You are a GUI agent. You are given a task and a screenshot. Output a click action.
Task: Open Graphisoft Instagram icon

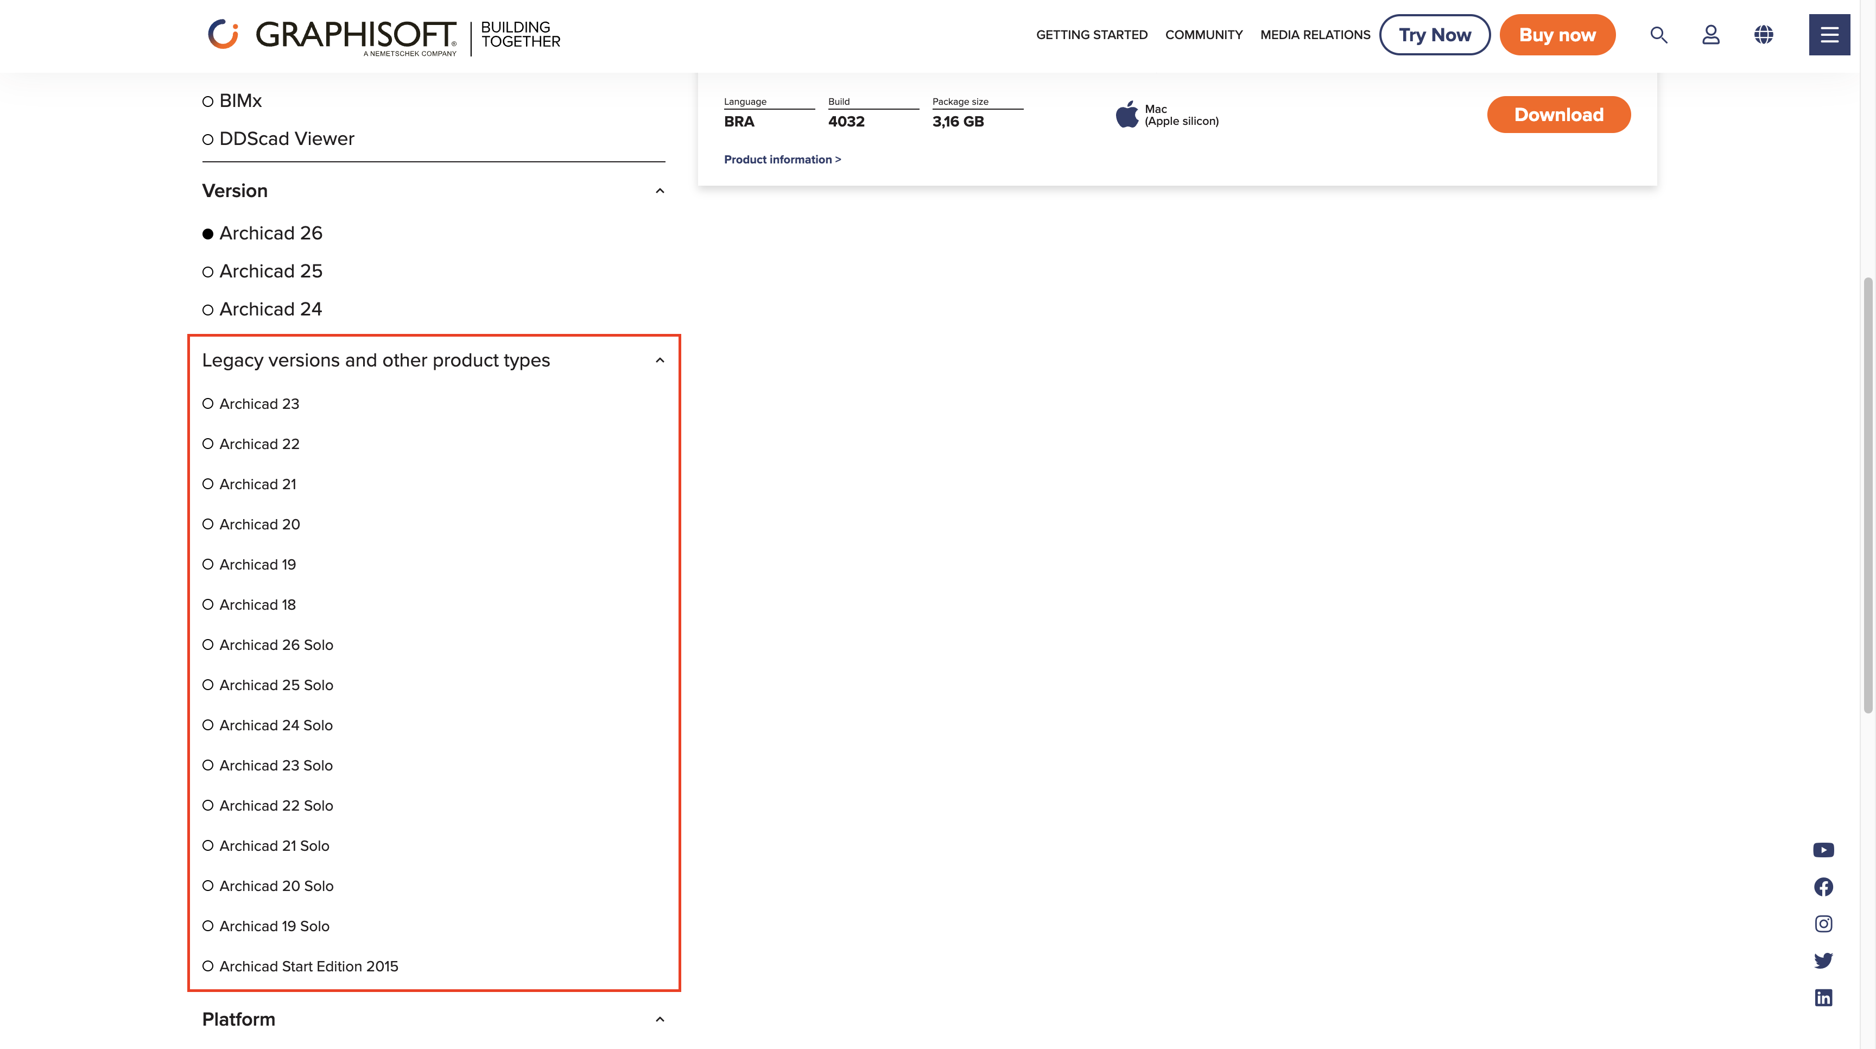pos(1823,924)
